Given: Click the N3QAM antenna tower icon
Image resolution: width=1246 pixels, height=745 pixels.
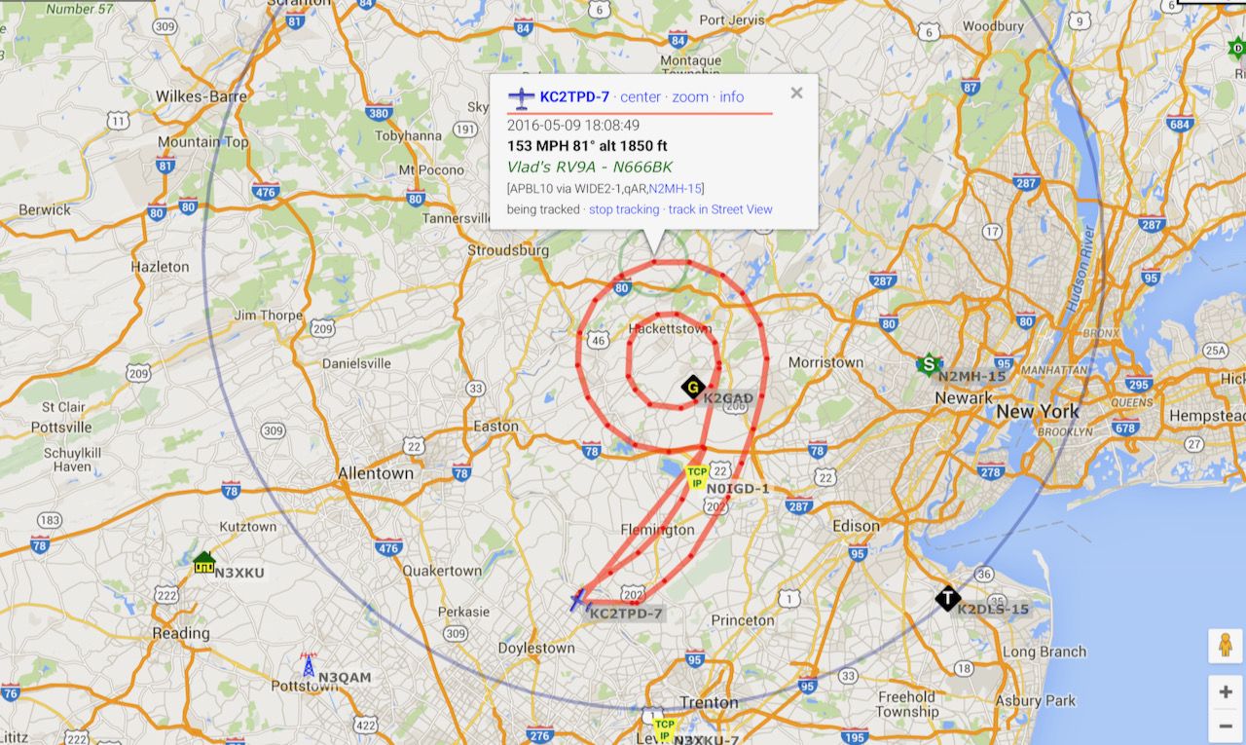Looking at the screenshot, I should tap(309, 666).
